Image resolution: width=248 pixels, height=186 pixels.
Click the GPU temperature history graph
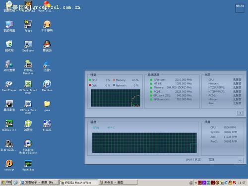(144, 143)
